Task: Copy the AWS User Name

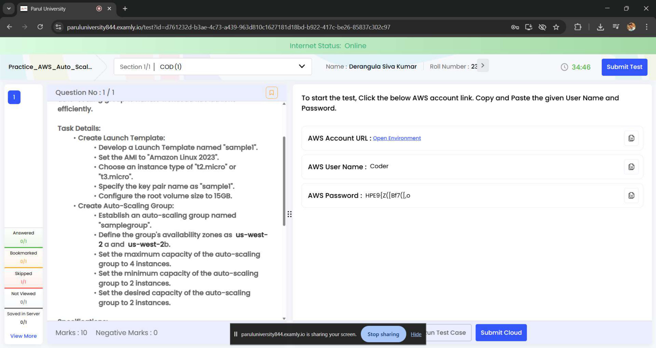Action: [x=631, y=167]
